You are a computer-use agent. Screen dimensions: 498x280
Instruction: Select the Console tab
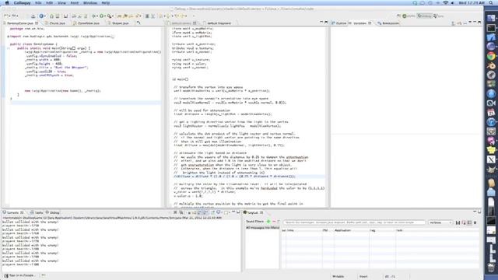click(x=12, y=212)
